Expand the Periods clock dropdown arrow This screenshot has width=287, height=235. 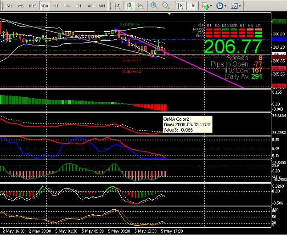coord(225,6)
